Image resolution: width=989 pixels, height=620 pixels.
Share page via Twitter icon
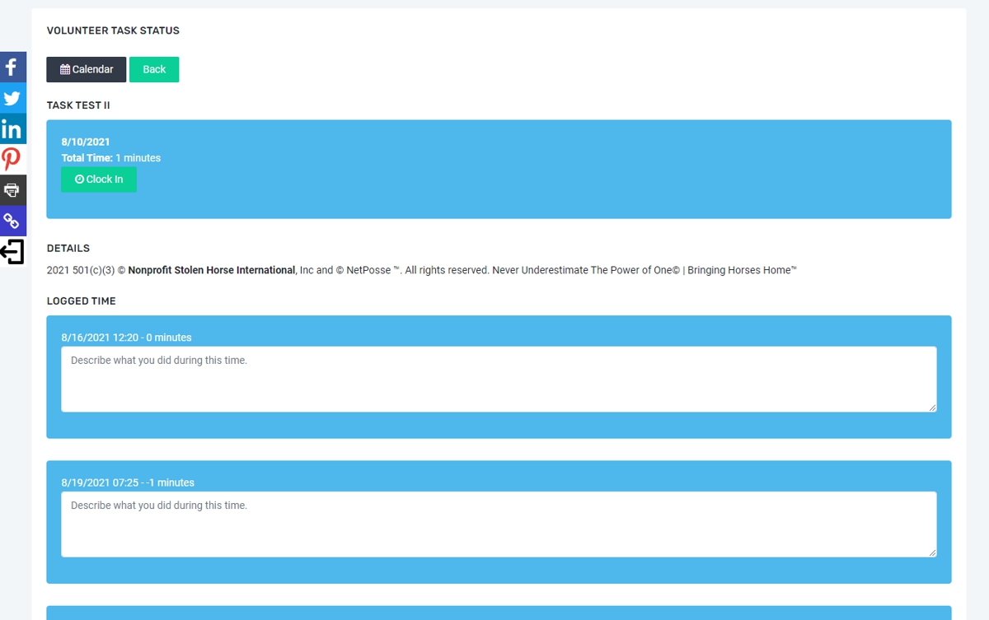click(x=12, y=98)
